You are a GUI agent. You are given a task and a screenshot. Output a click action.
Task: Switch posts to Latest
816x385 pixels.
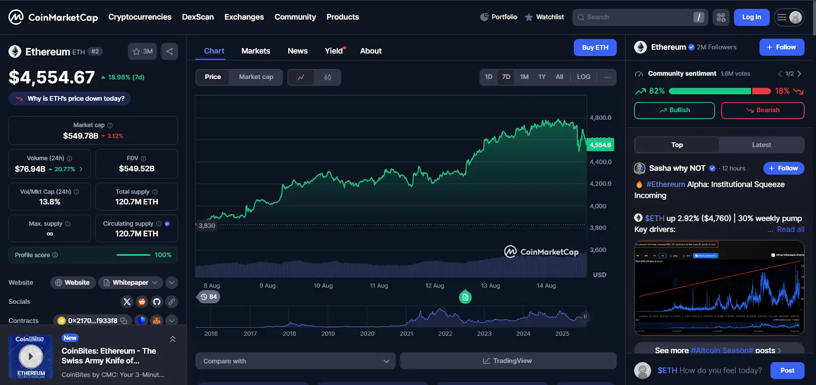tap(761, 145)
